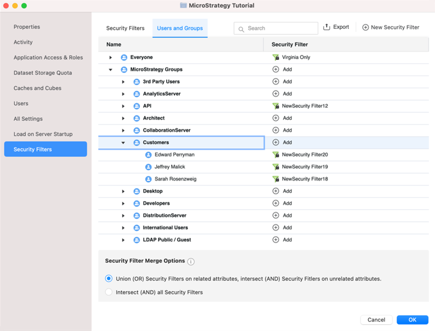Click the filter icon for Sarah Rosenzweig's NewSecurity Filter18
This screenshot has width=435, height=331.
[x=276, y=179]
